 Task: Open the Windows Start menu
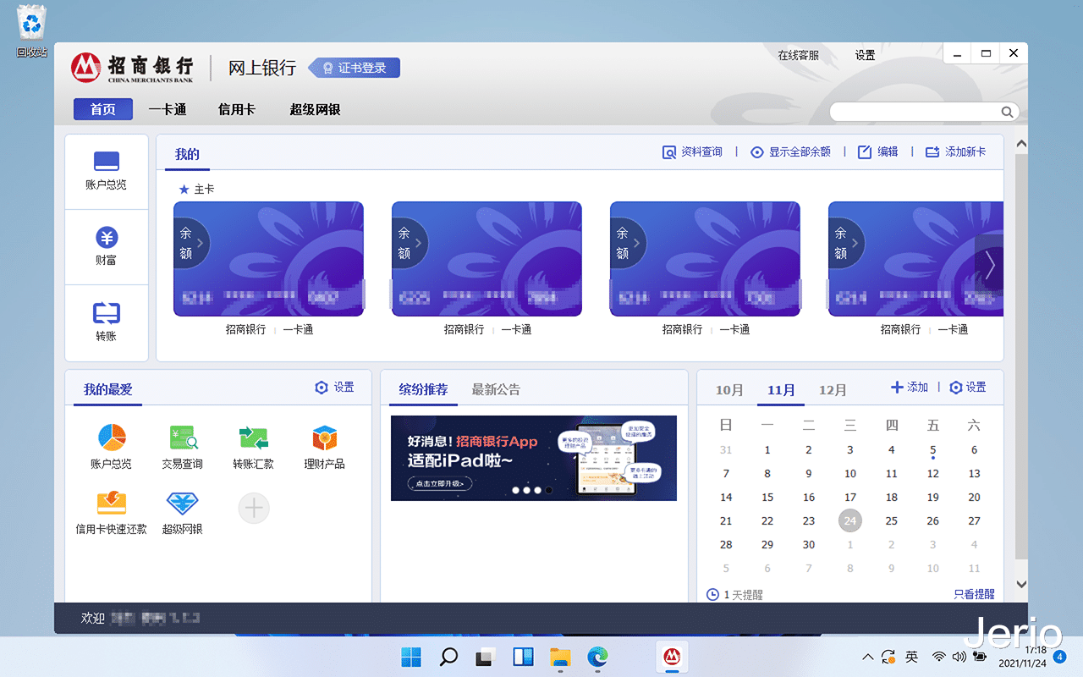coord(411,657)
